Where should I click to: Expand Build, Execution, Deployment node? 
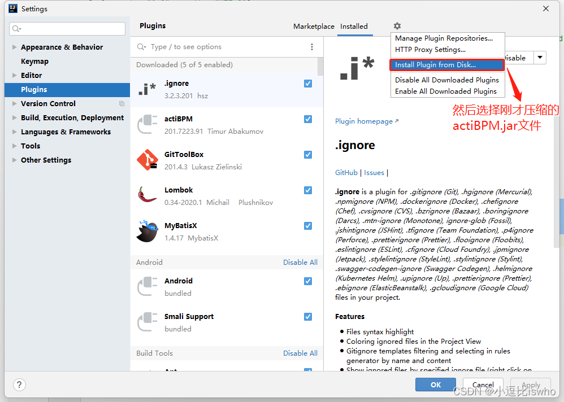pos(14,117)
